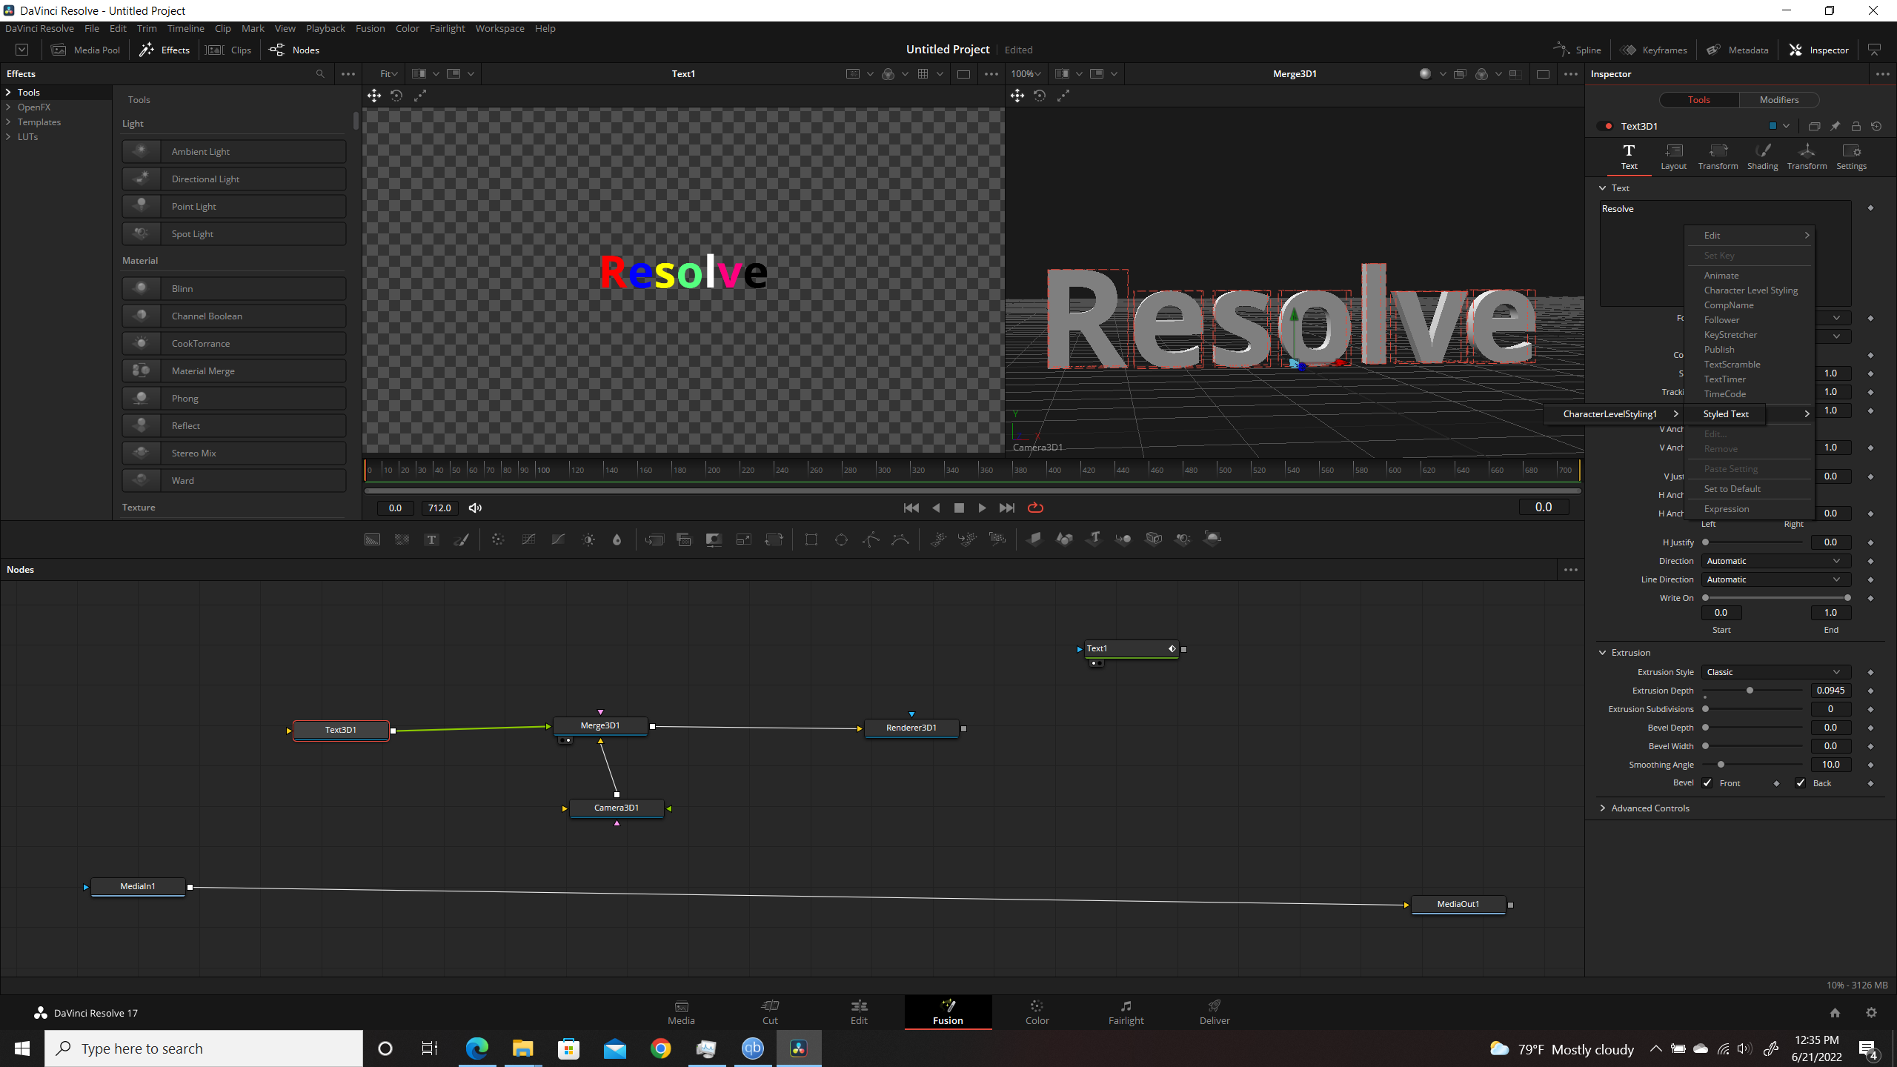The image size is (1897, 1067).
Task: Add the Phong material tool
Action: pos(234,399)
